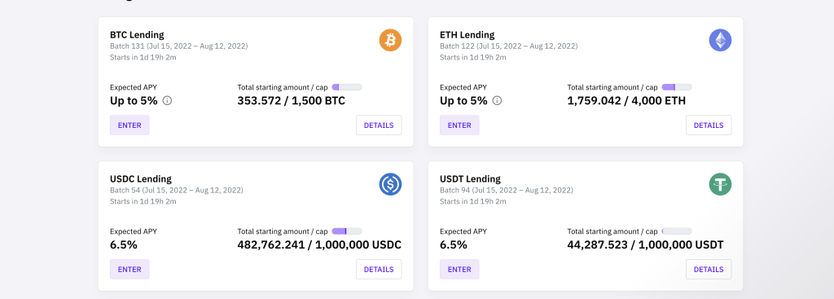Screen dimensions: 834x299
Task: View details for BTC Lending
Action: tap(379, 125)
